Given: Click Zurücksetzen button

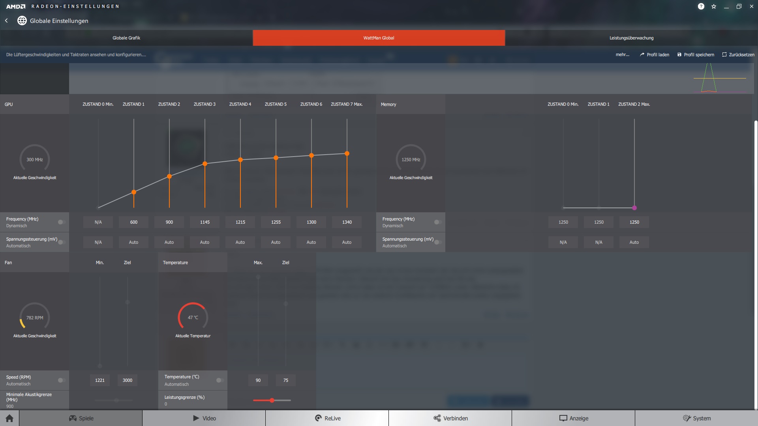Looking at the screenshot, I should 738,55.
